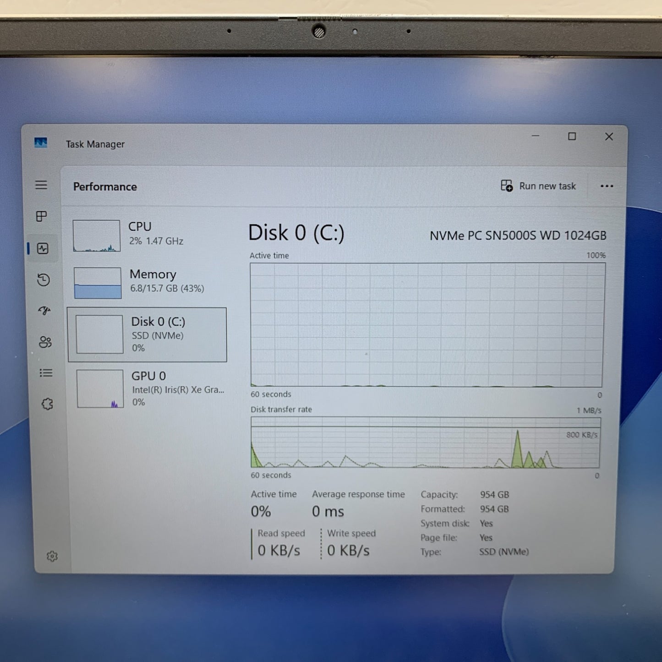Image resolution: width=662 pixels, height=662 pixels.
Task: Click the Capacity 954 GB value
Action: pyautogui.click(x=494, y=495)
